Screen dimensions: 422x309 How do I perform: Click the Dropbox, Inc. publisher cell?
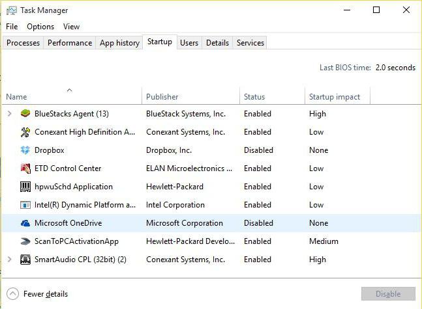coord(169,150)
